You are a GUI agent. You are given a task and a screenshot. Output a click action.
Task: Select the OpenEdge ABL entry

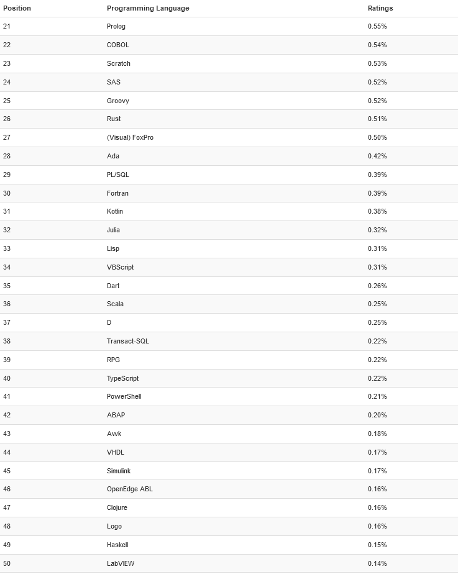[130, 489]
